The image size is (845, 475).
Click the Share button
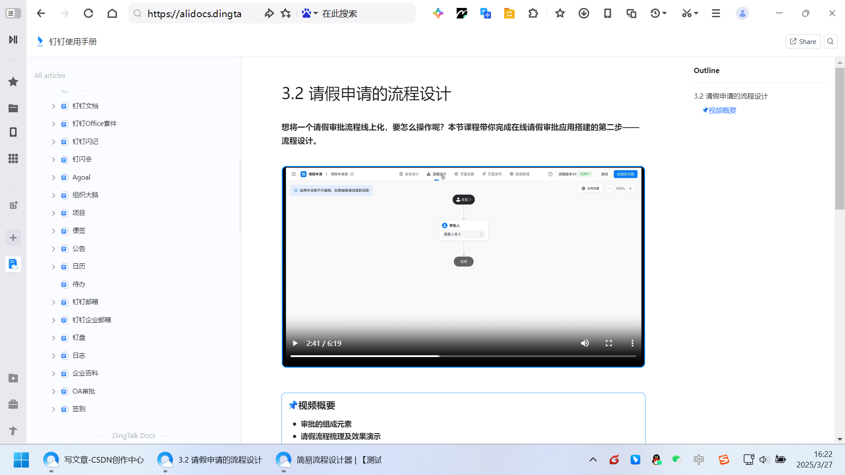coord(803,41)
